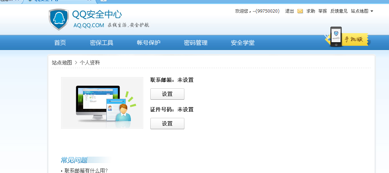Image resolution: width=389 pixels, height=173 pixels.
Task: Click the mobile phone 手机版 banner
Action: 348,37
